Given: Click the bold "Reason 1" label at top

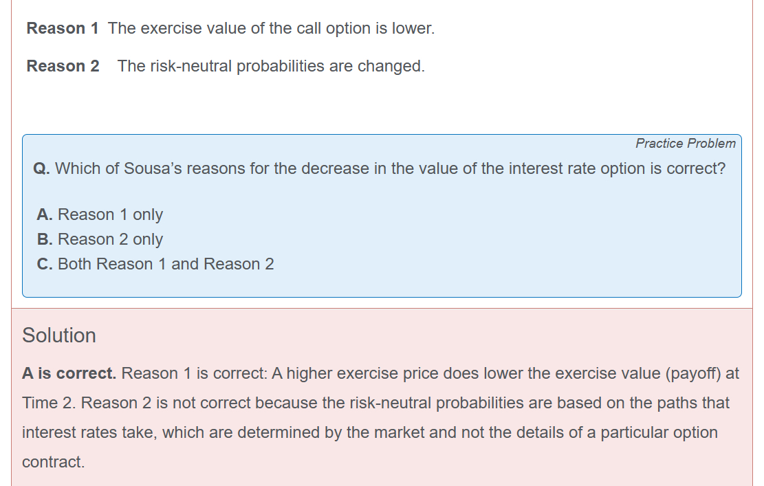Looking at the screenshot, I should (62, 29).
